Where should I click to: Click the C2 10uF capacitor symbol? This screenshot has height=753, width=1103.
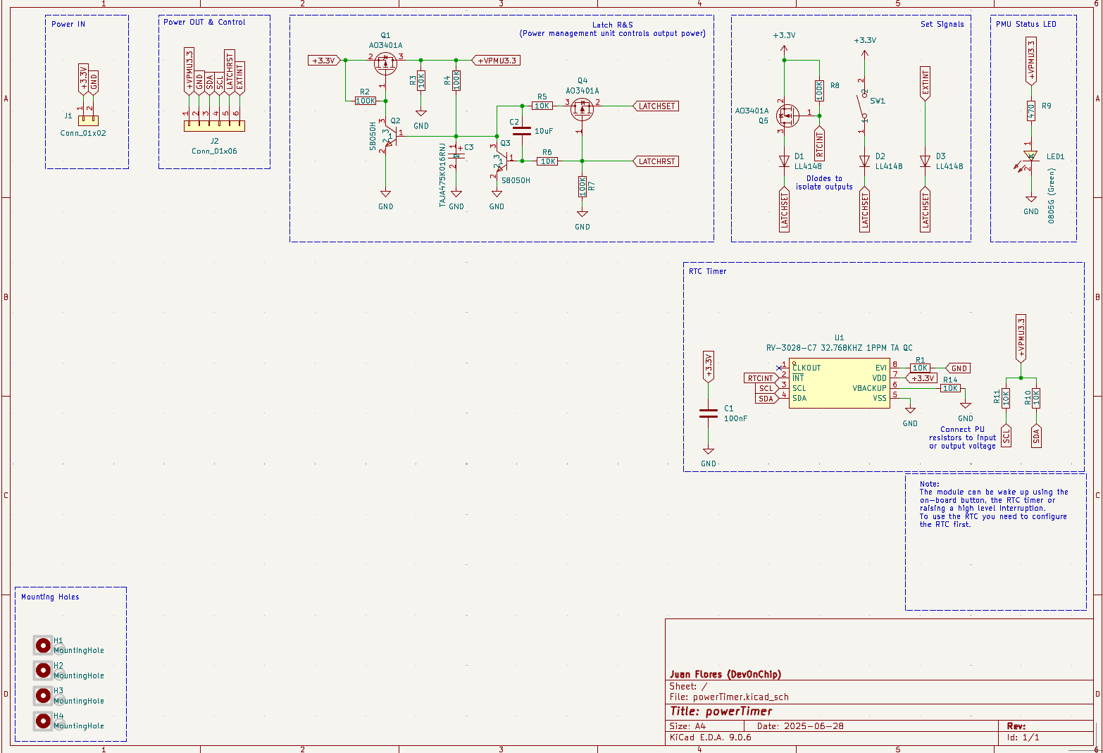point(522,131)
